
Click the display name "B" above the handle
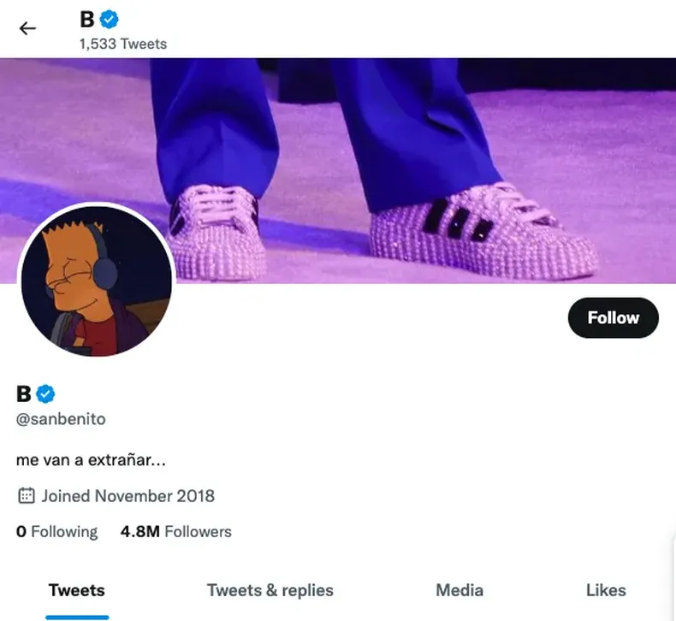pos(24,393)
